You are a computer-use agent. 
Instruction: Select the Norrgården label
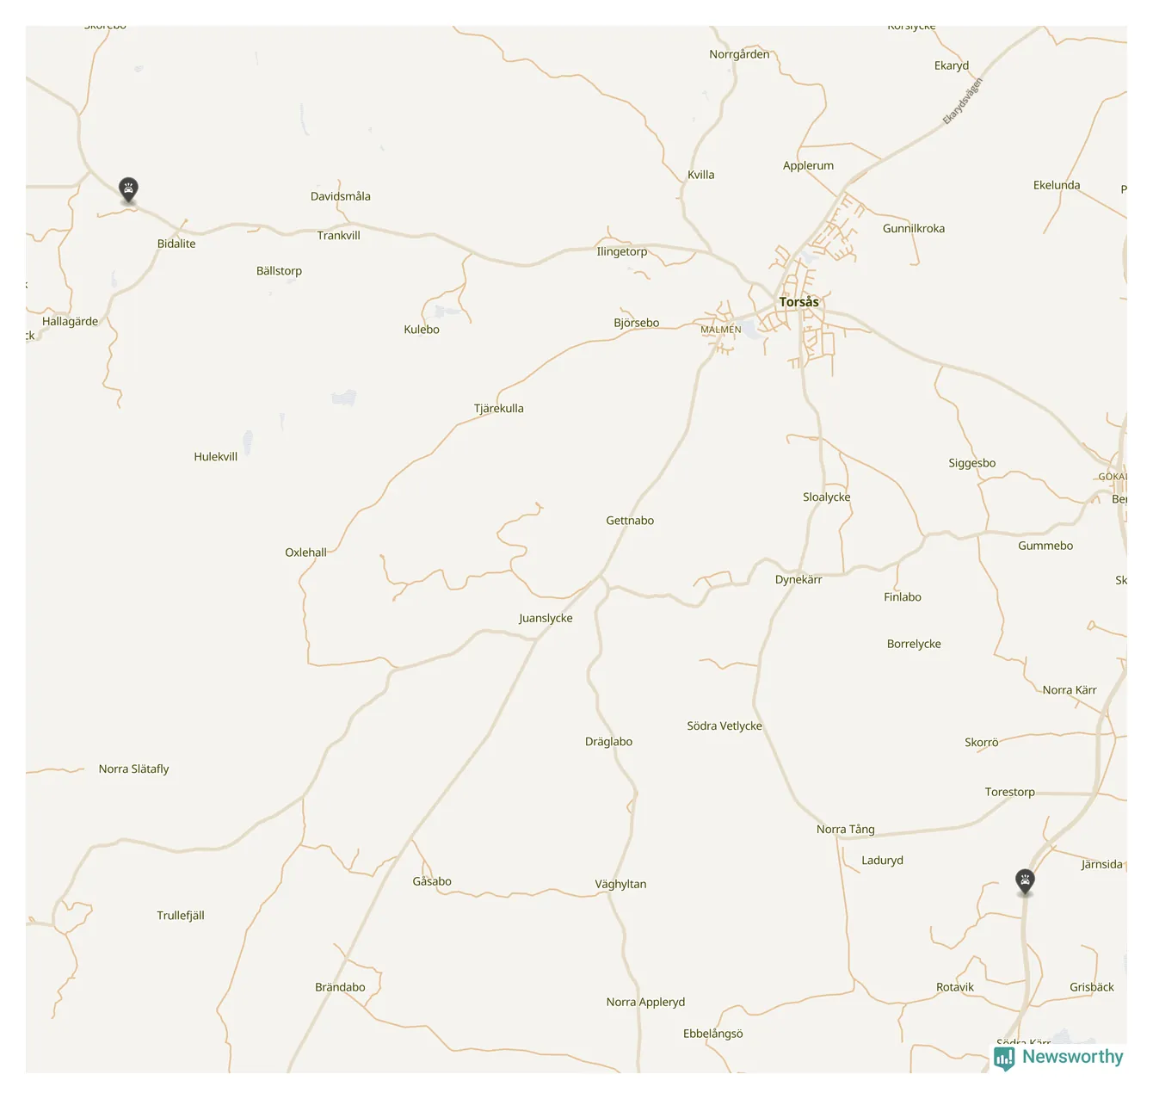tap(739, 55)
